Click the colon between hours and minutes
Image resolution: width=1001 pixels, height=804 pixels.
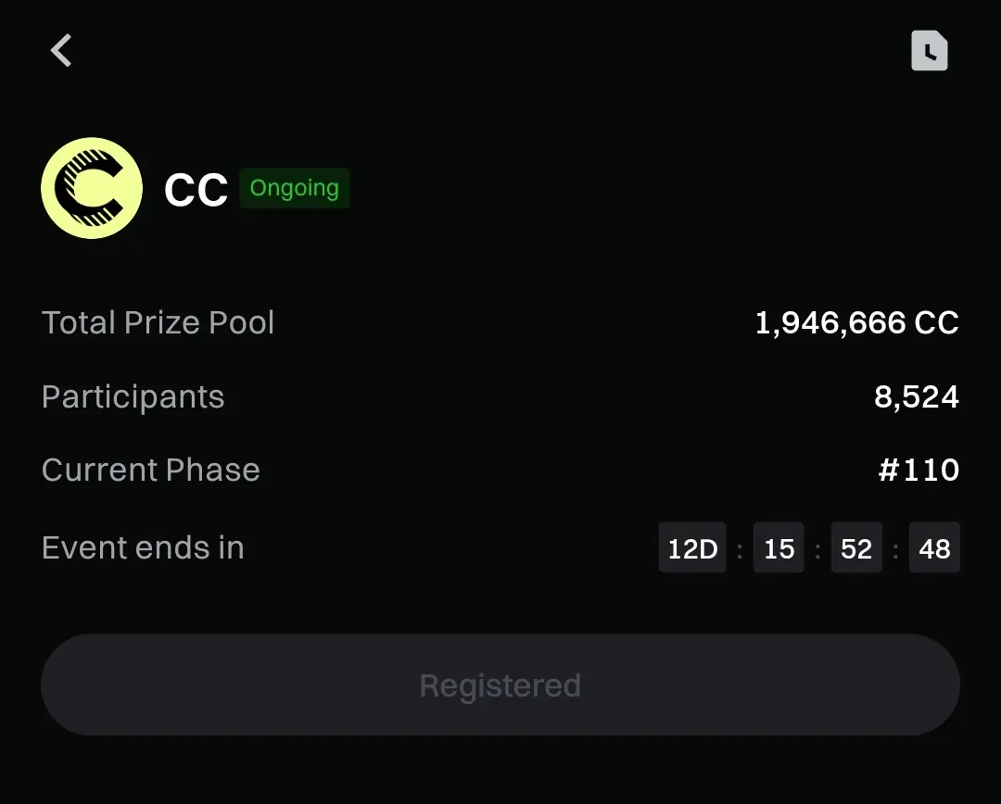pyautogui.click(x=817, y=549)
